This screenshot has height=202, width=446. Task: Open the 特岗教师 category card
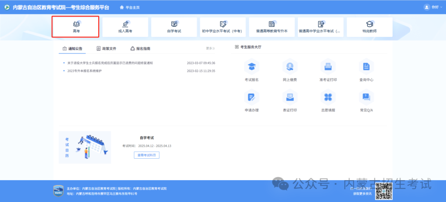coord(370,27)
